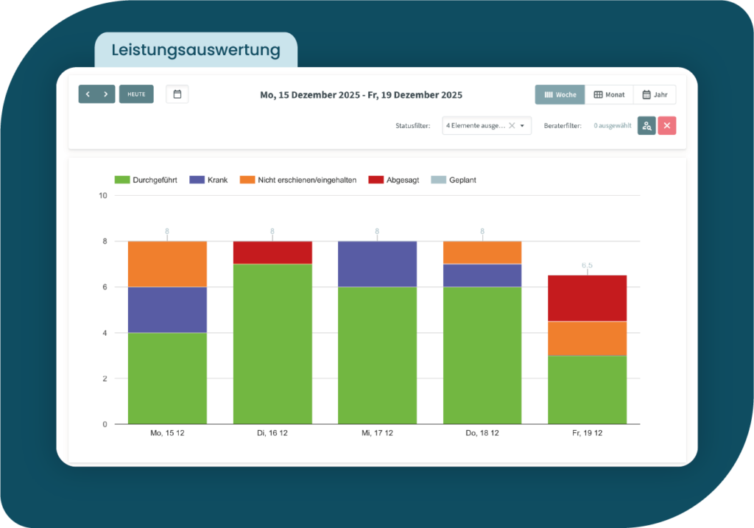The image size is (754, 528).
Task: Toggle Abgesagt series in the legend
Action: tap(394, 180)
